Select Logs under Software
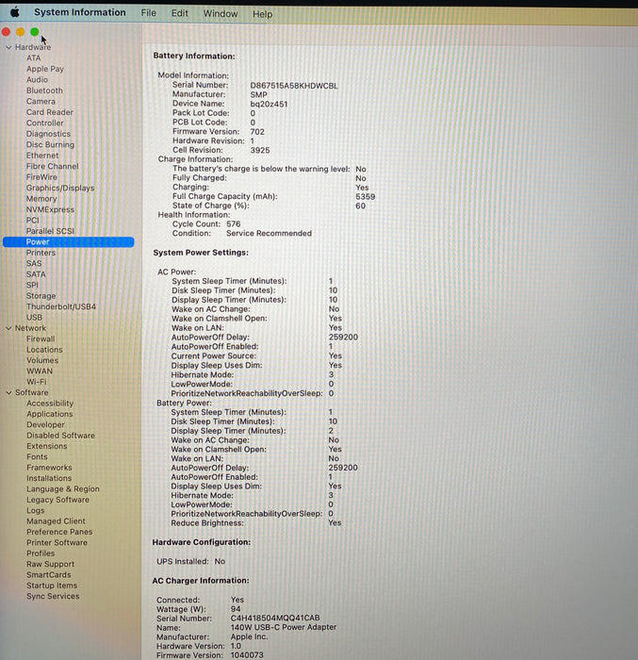This screenshot has width=638, height=660. [x=36, y=511]
